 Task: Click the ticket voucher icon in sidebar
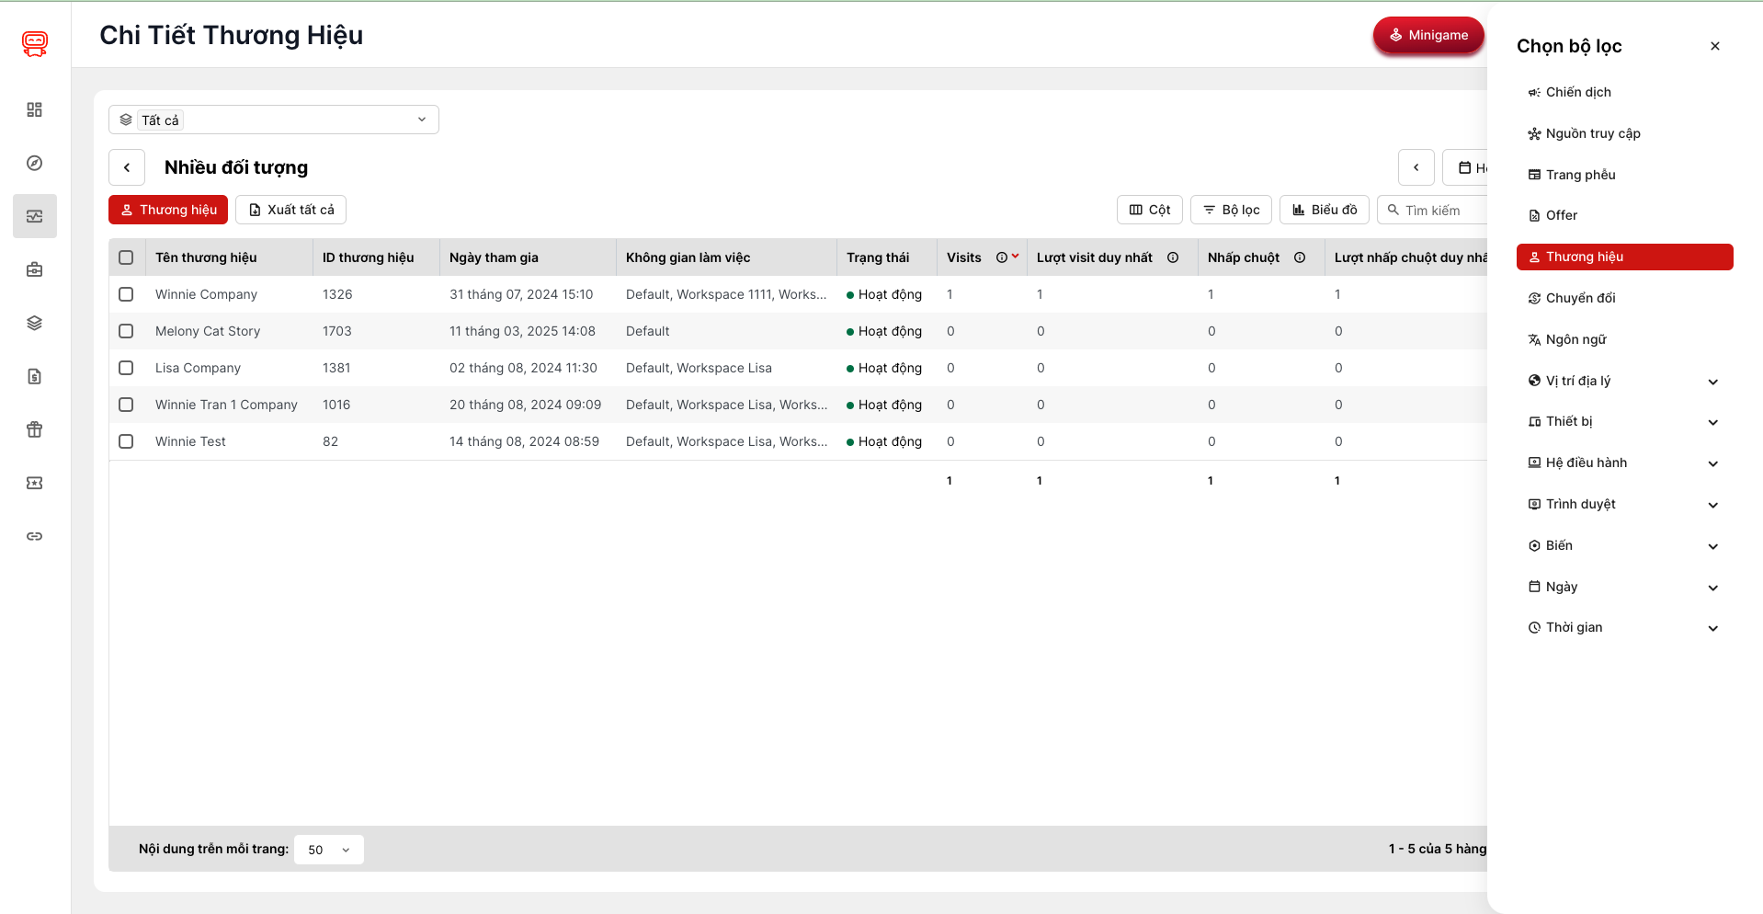click(x=35, y=483)
